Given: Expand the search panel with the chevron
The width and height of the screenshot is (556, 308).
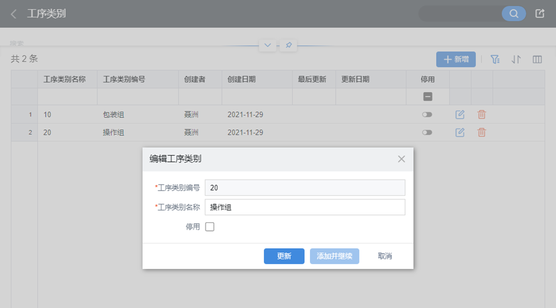Looking at the screenshot, I should click(268, 45).
